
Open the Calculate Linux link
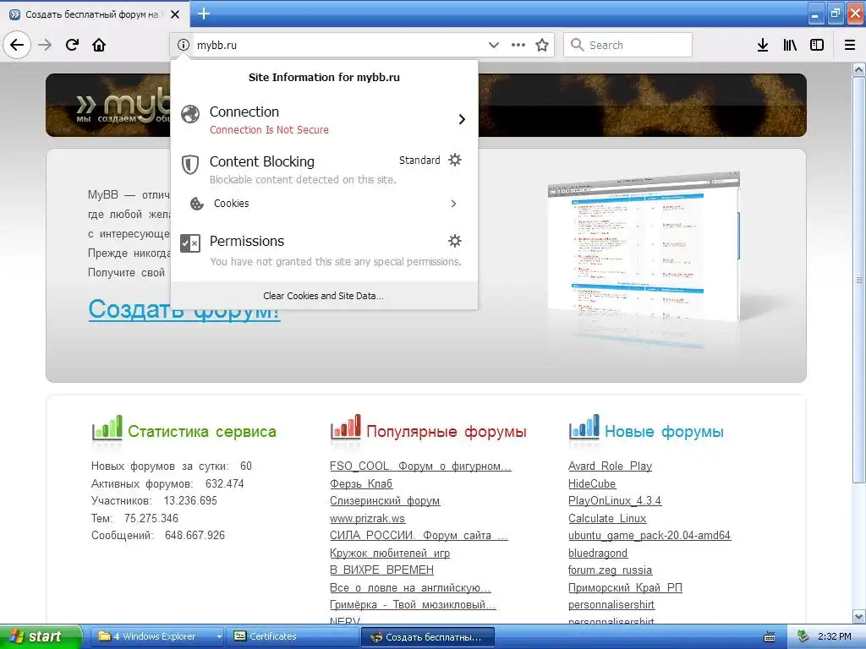607,519
